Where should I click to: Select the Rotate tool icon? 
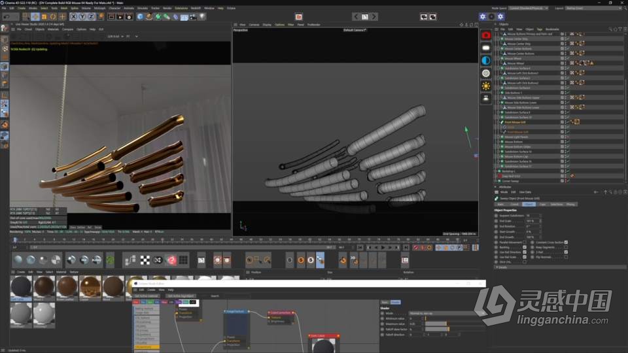(53, 17)
